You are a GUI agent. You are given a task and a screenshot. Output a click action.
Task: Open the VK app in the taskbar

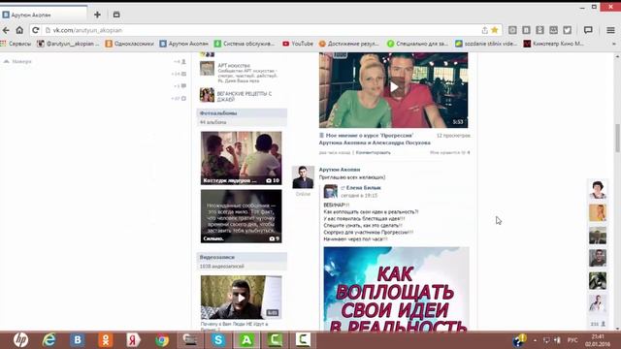pyautogui.click(x=78, y=340)
